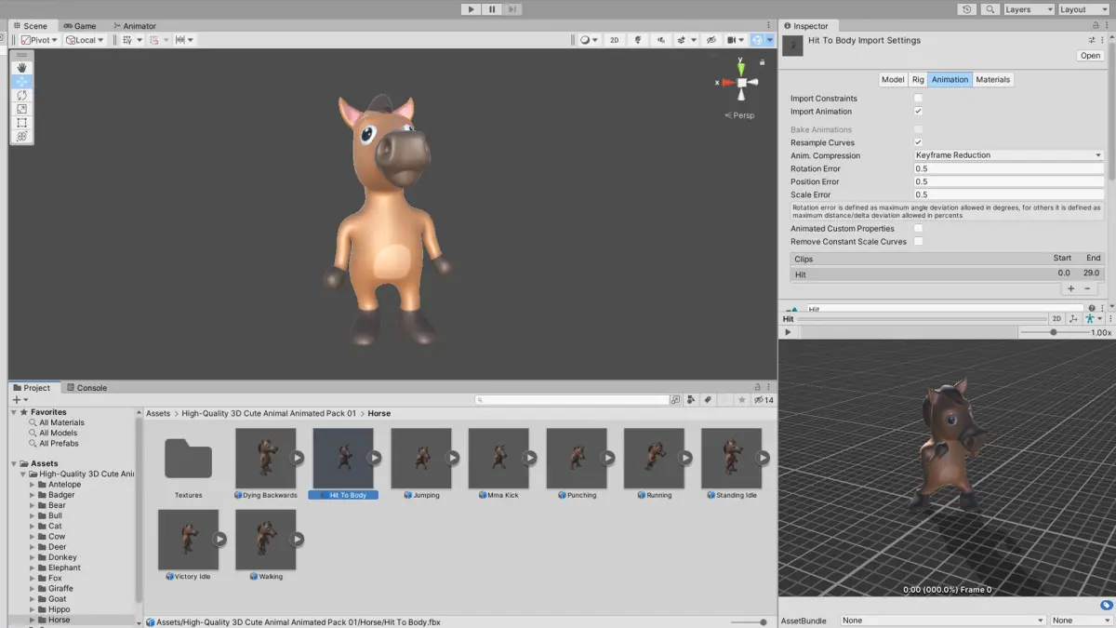This screenshot has width=1116, height=628.
Task: Open the Materials import tab
Action: (992, 79)
